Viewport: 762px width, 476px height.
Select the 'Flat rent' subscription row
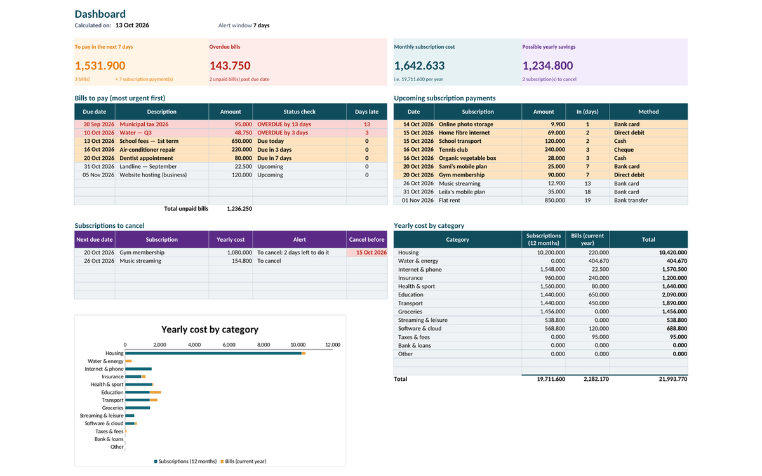click(540, 200)
